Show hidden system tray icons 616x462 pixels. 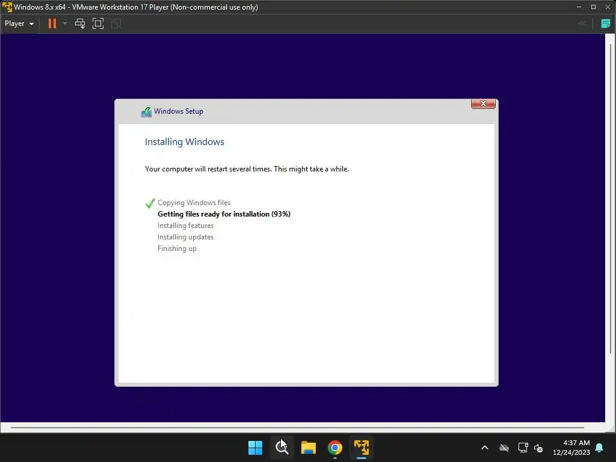point(485,448)
